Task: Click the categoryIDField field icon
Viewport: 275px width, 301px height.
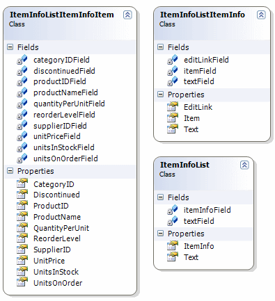Action: [x=22, y=60]
